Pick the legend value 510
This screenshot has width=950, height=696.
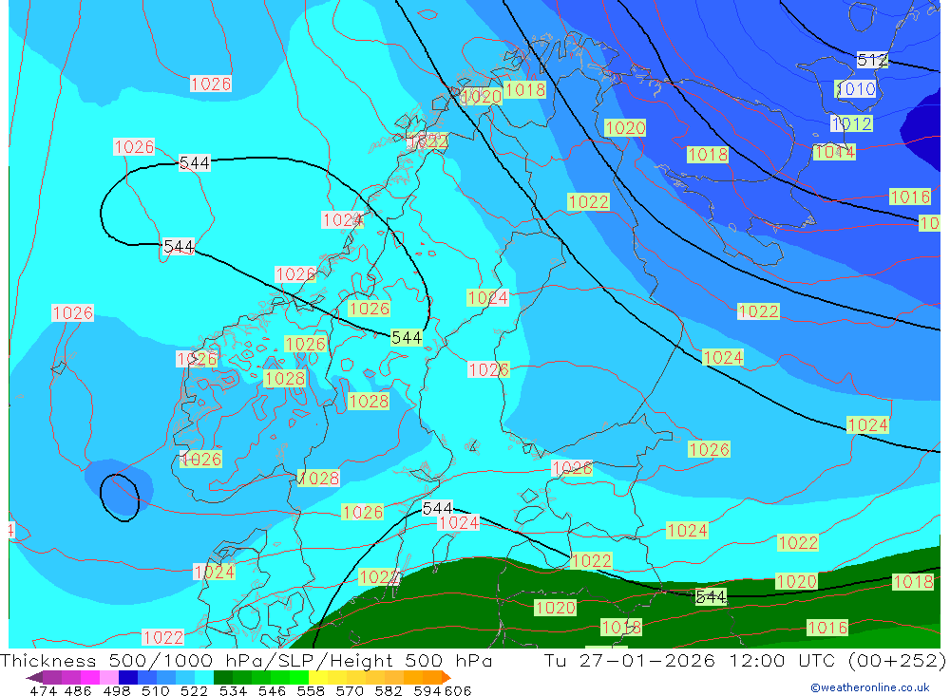click(x=155, y=690)
